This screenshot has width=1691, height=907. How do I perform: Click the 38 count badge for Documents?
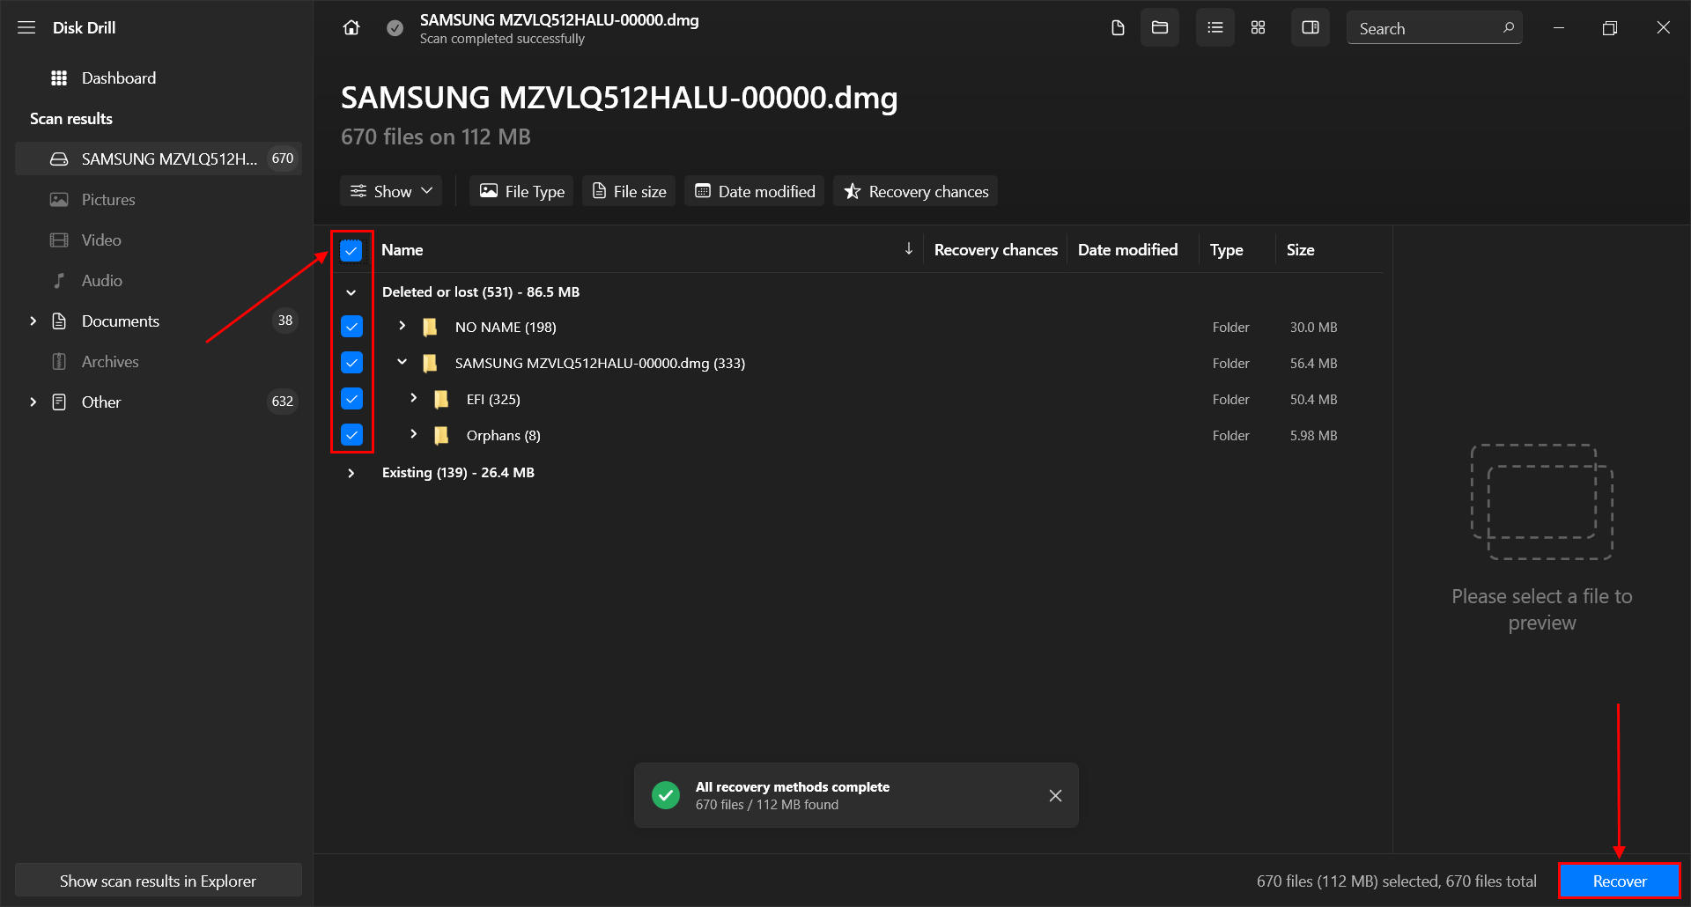pos(285,321)
